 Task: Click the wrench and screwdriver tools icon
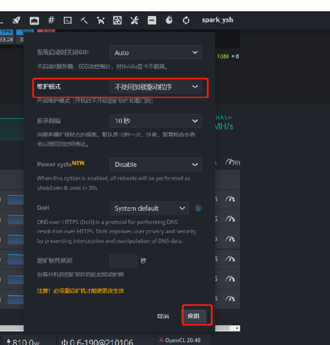tap(135, 20)
